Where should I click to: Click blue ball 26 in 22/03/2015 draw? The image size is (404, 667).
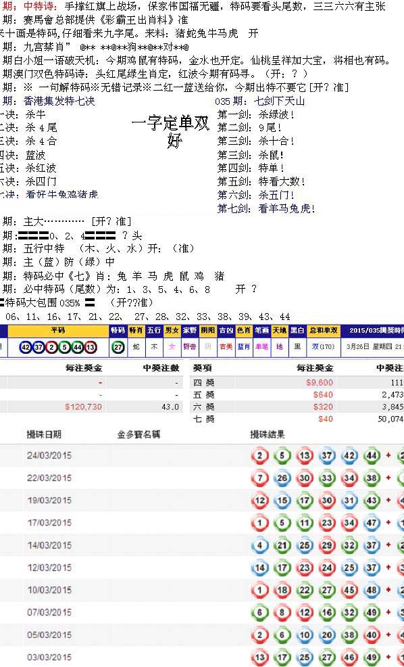click(282, 478)
